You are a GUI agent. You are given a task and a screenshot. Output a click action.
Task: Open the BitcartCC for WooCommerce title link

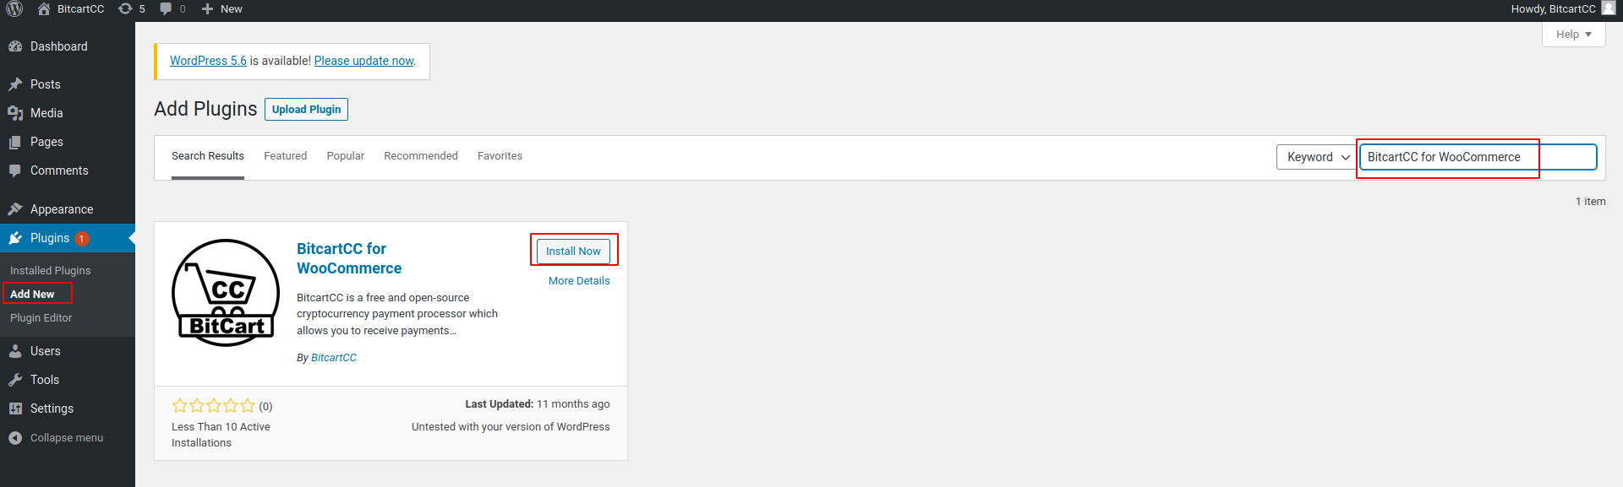(349, 258)
